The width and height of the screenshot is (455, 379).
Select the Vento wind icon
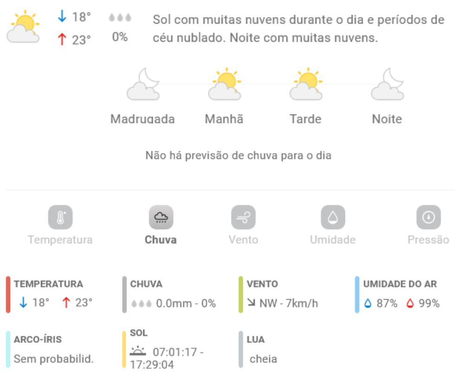(243, 217)
